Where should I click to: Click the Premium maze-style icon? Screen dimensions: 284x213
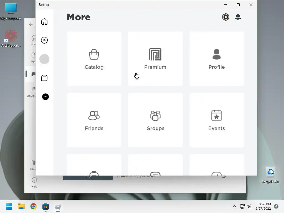(155, 54)
